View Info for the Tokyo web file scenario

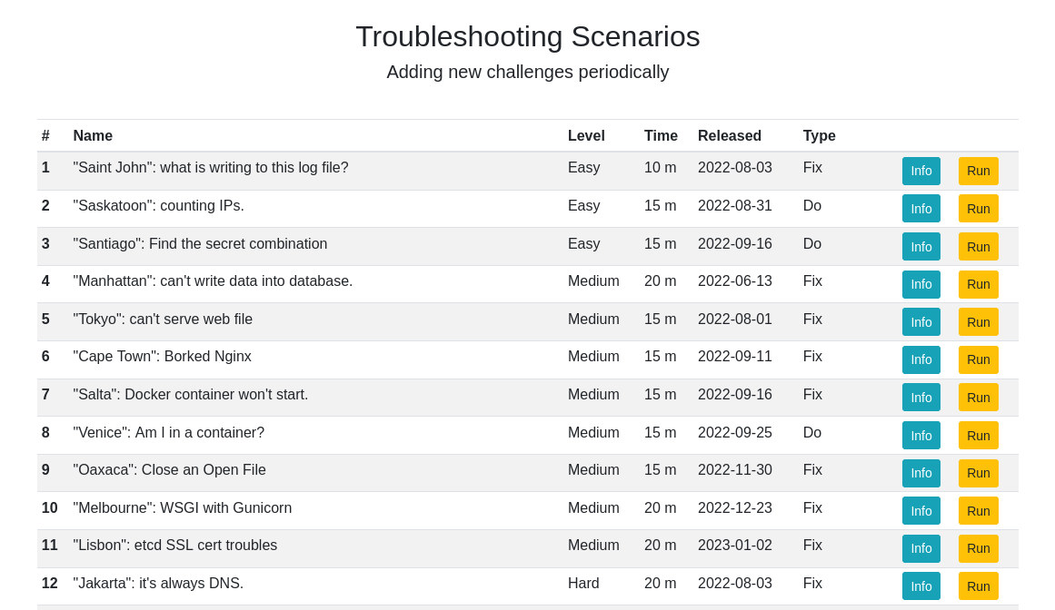point(921,322)
